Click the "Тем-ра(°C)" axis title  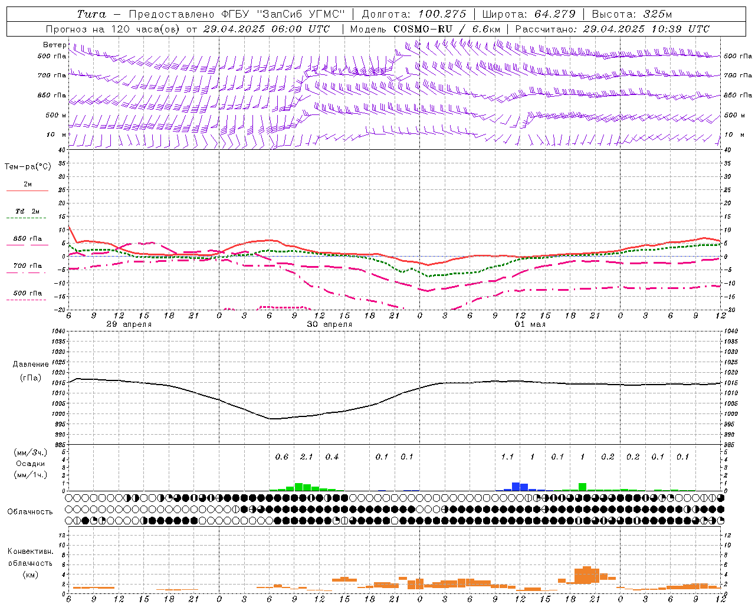[28, 167]
